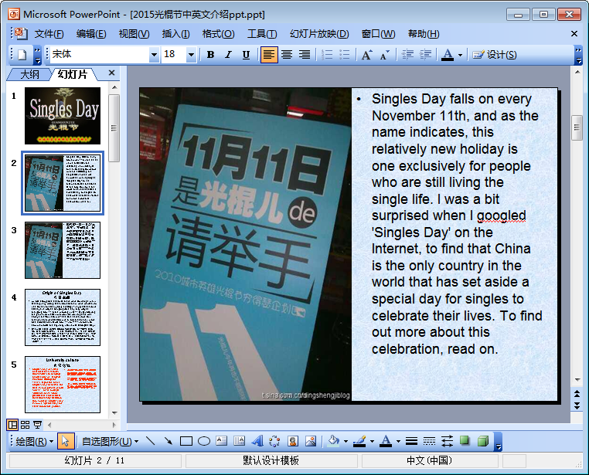This screenshot has width=589, height=475.
Task: Switch to slide sorter view icon
Action: [x=26, y=425]
